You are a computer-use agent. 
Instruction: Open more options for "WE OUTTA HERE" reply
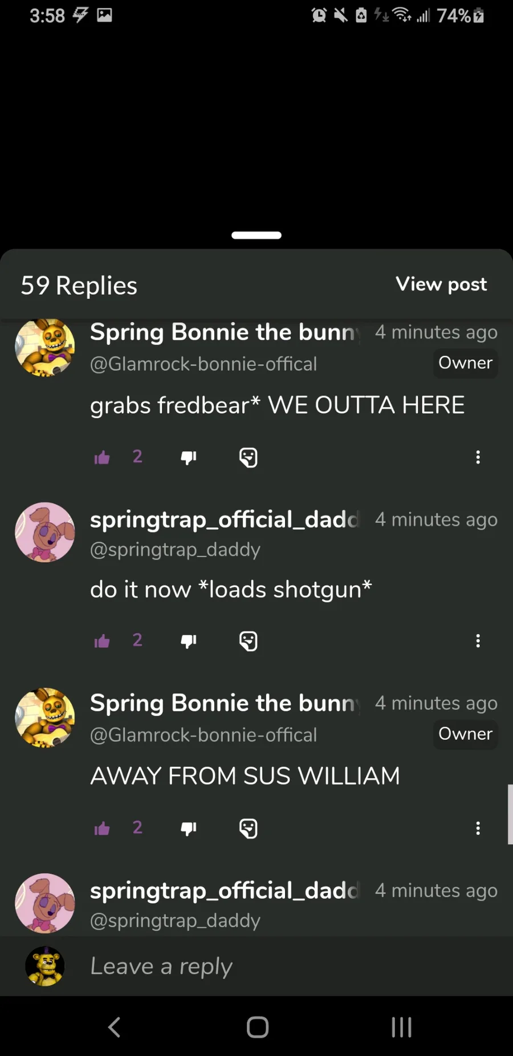pyautogui.click(x=478, y=457)
